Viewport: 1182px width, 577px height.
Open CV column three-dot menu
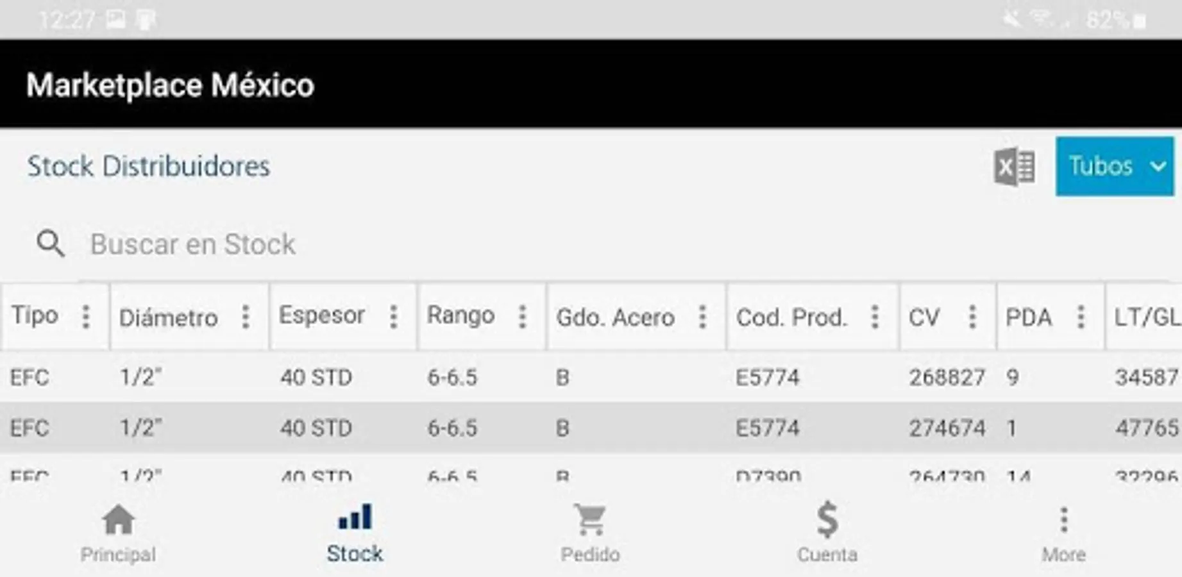[x=972, y=317]
